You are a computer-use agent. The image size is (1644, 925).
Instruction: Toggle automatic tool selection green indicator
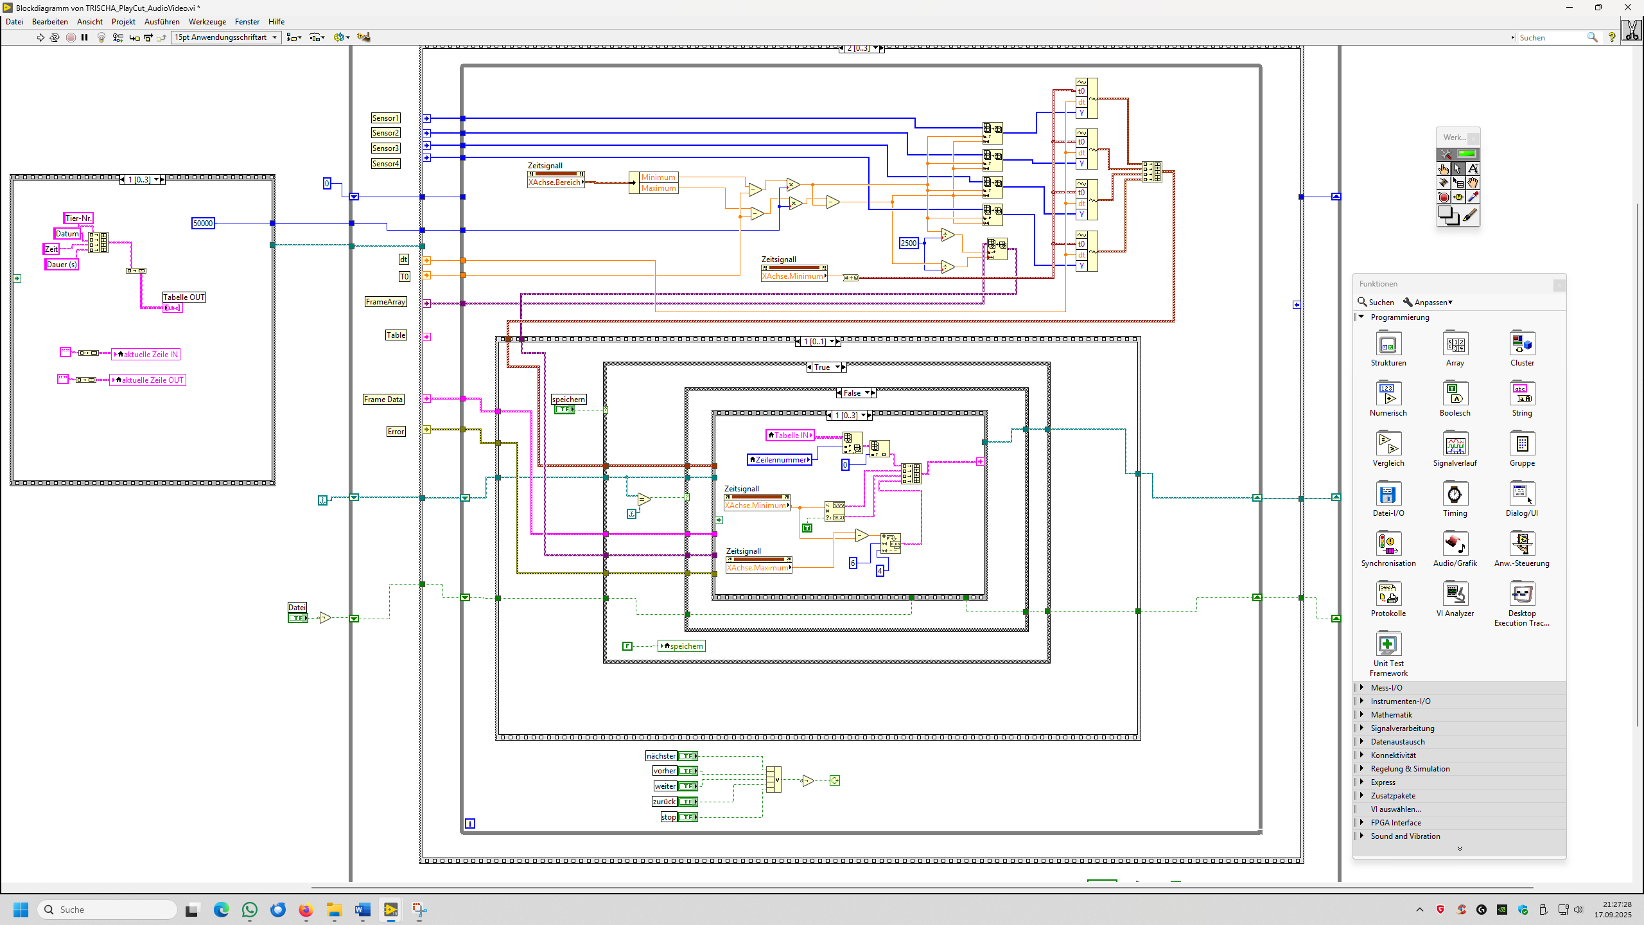pos(1467,154)
